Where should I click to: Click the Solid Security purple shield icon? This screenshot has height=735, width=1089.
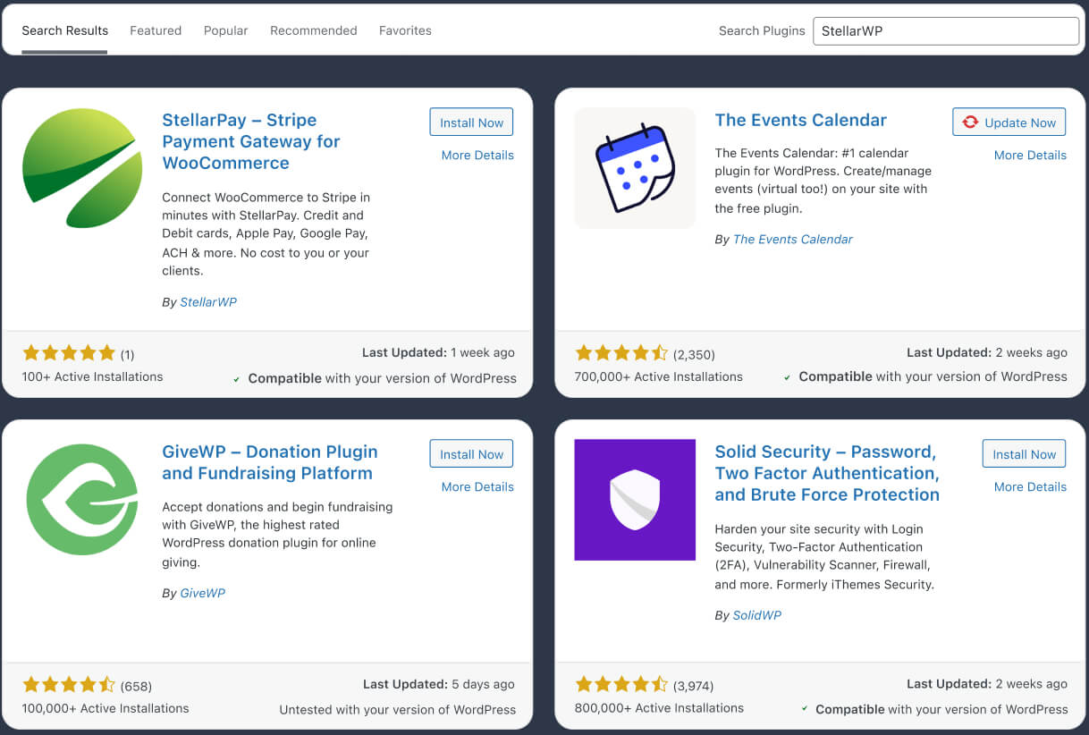(635, 499)
